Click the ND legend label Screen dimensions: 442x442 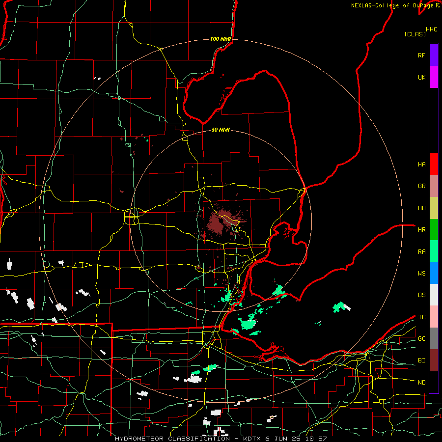coord(421,383)
